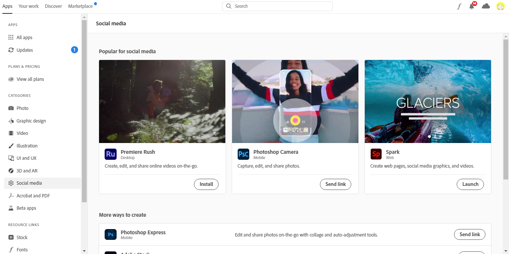Click the Premiere Rush description text
This screenshot has height=254, width=509.
click(x=151, y=166)
